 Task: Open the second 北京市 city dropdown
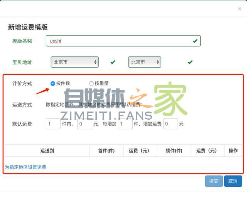tap(144, 62)
